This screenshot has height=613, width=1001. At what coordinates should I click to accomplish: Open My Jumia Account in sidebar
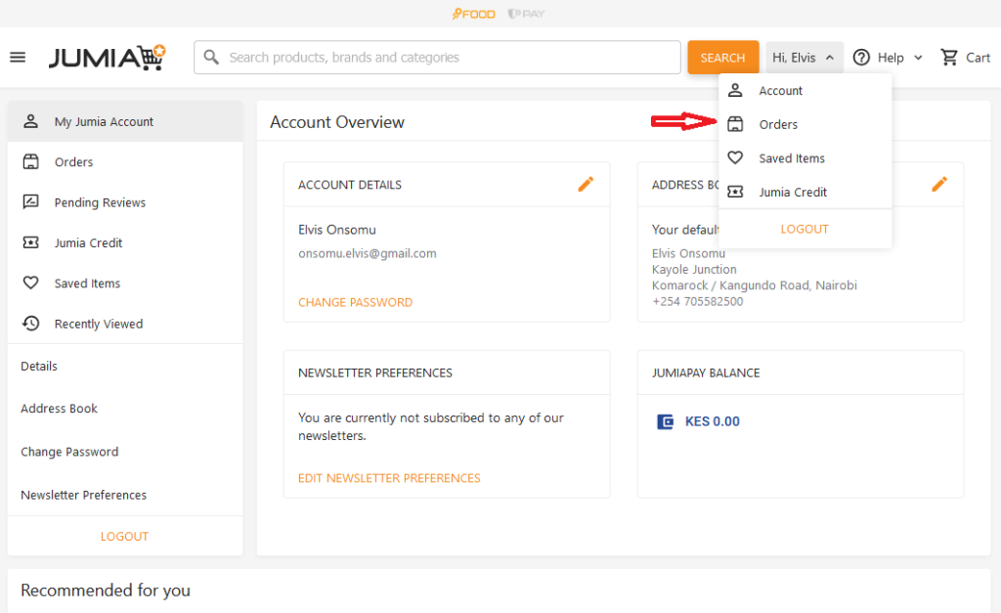(x=125, y=121)
